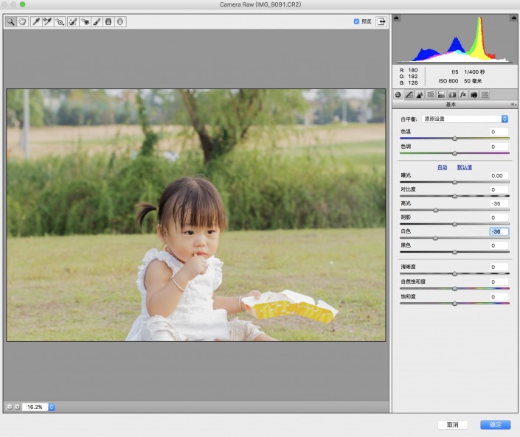This screenshot has height=437, width=520.
Task: Switch to the Tone Curve panel tab
Action: coord(409,94)
